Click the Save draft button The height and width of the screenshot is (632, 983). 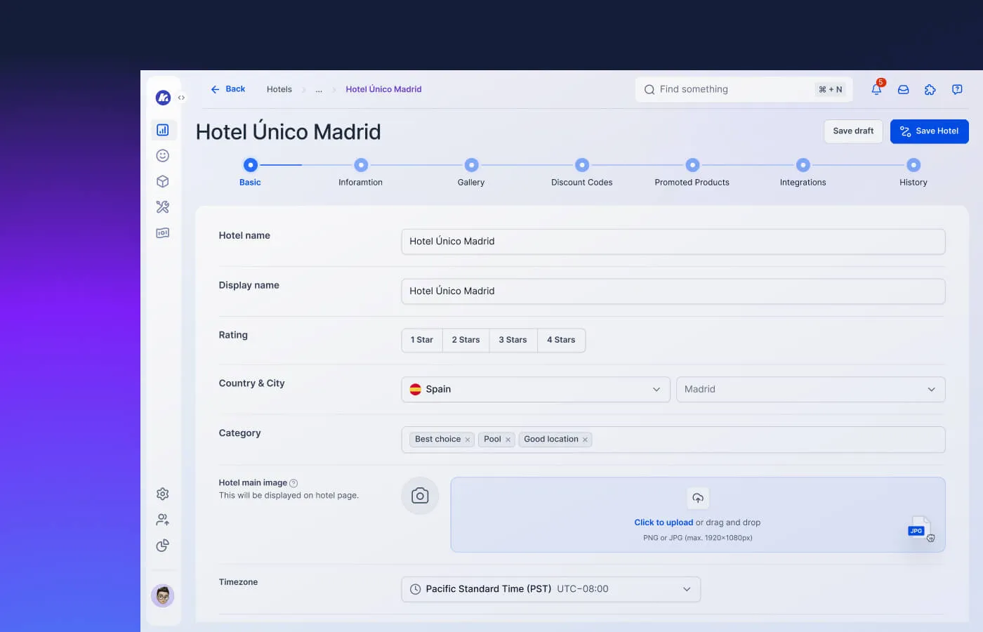tap(853, 131)
